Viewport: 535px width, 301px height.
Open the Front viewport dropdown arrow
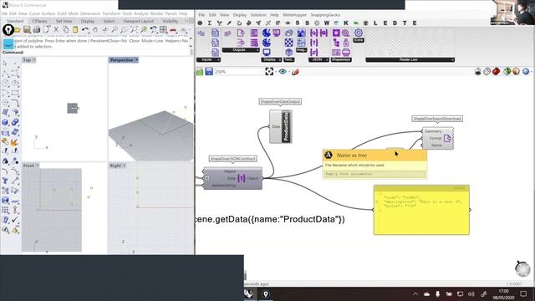[x=38, y=166]
